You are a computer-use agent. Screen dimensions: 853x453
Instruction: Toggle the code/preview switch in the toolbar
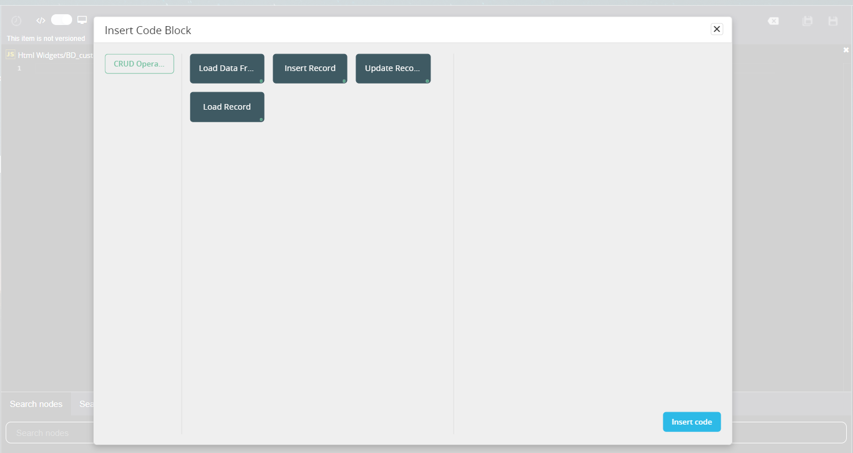[61, 20]
